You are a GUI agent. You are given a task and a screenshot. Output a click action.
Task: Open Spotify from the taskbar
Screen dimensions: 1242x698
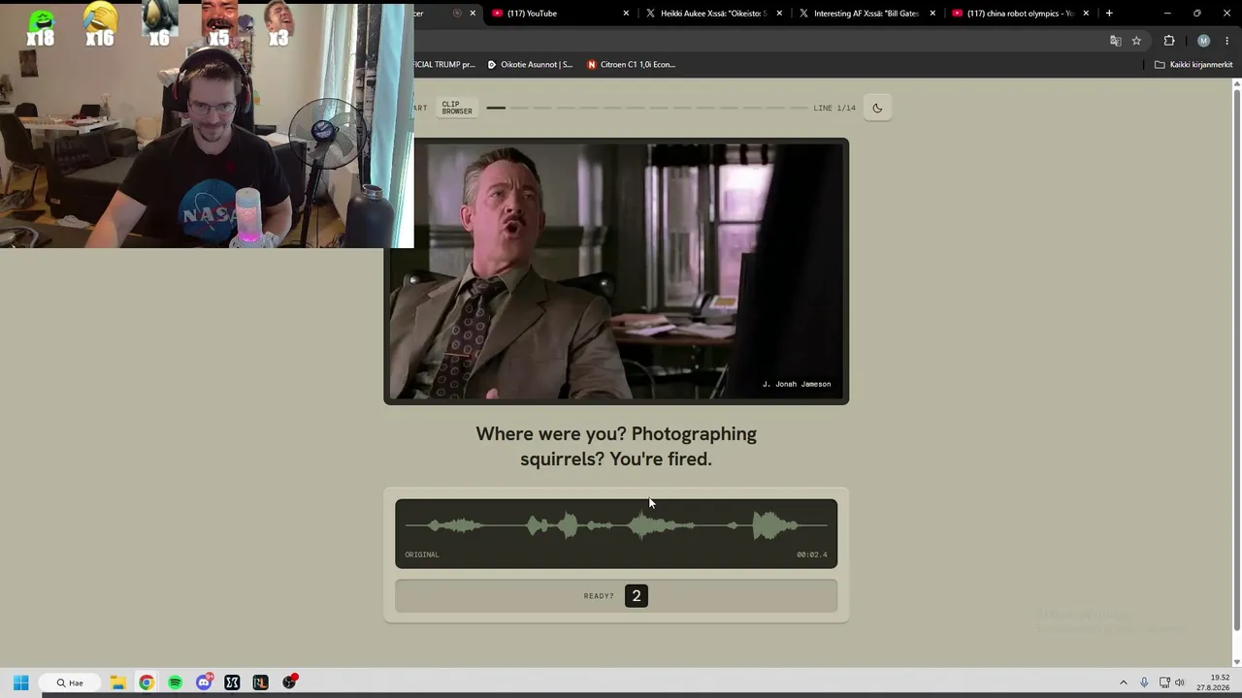pyautogui.click(x=175, y=682)
